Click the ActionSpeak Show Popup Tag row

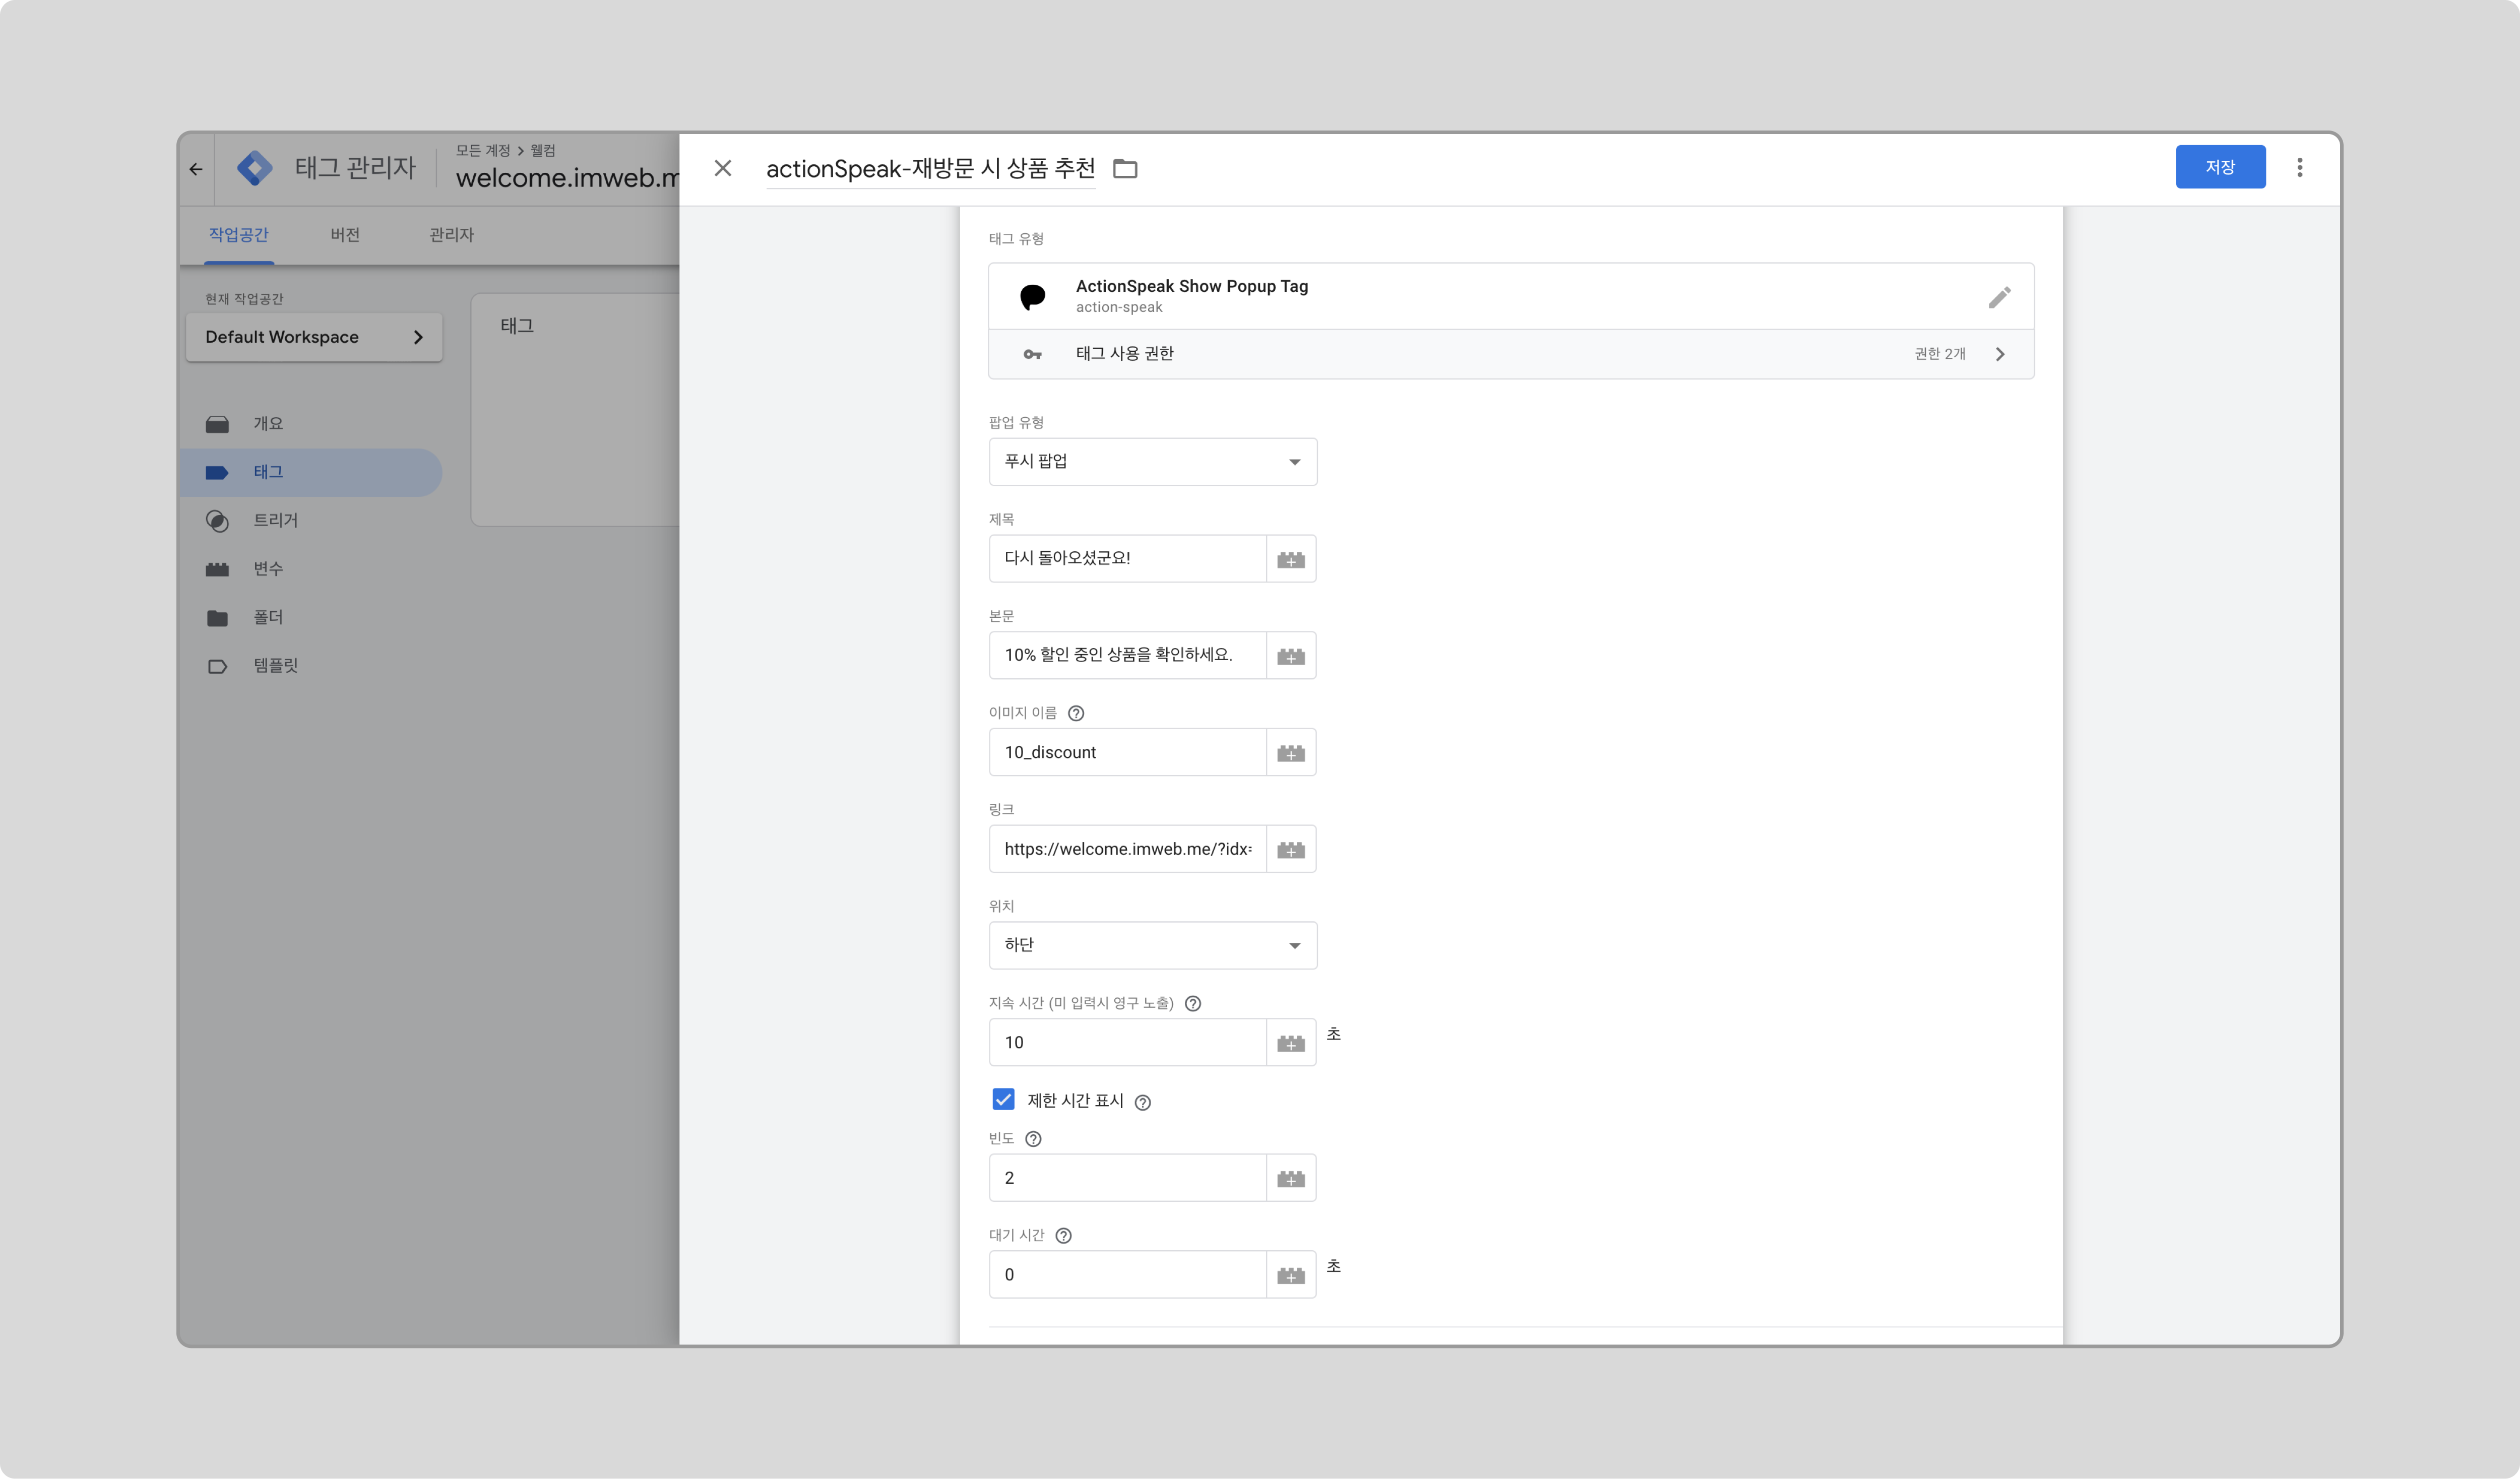[x=1511, y=296]
